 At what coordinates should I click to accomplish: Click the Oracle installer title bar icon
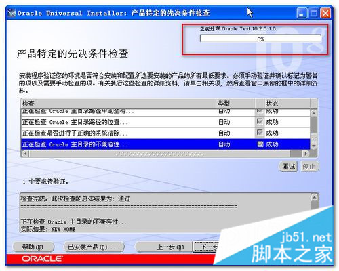coord(12,13)
